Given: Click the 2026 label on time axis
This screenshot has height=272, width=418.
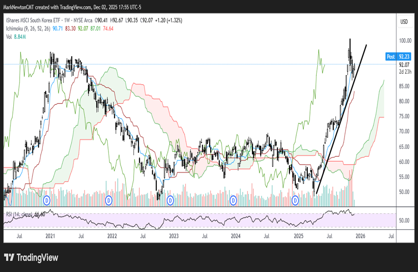Looking at the screenshot, I should (x=360, y=236).
